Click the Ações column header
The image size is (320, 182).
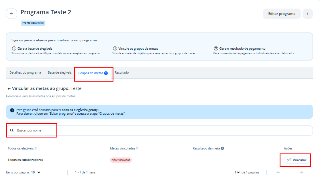288,148
